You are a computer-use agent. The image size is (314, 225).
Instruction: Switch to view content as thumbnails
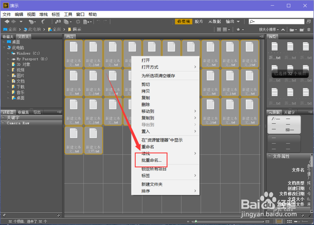(289, 222)
